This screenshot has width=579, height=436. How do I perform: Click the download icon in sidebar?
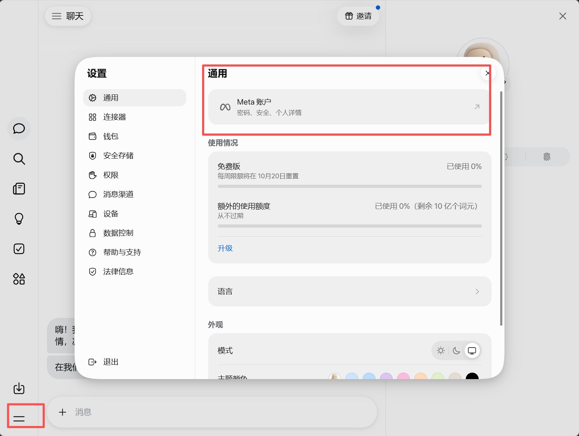click(x=19, y=388)
